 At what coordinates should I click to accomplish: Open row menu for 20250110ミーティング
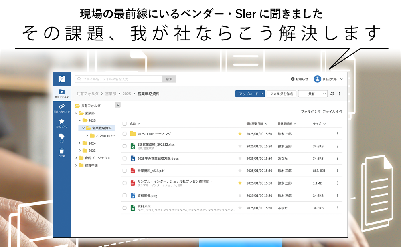(x=338, y=134)
